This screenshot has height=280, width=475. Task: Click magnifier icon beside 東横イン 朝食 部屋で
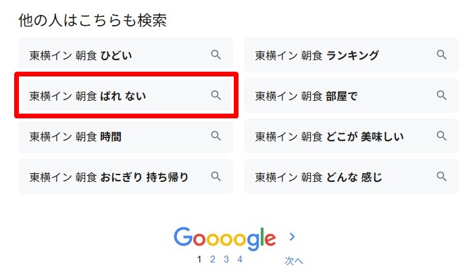click(x=442, y=95)
